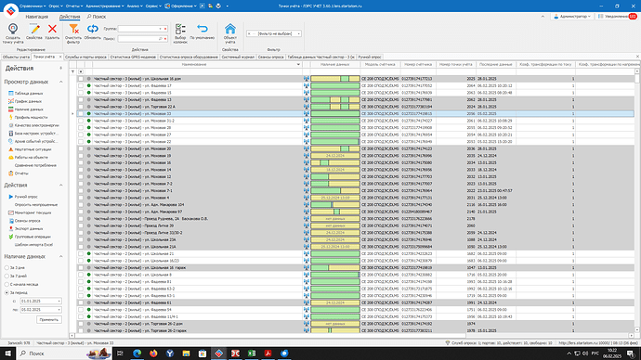The width and height of the screenshot is (641, 360).
Task: Click the red Удалить cross icon
Action: [x=52, y=29]
